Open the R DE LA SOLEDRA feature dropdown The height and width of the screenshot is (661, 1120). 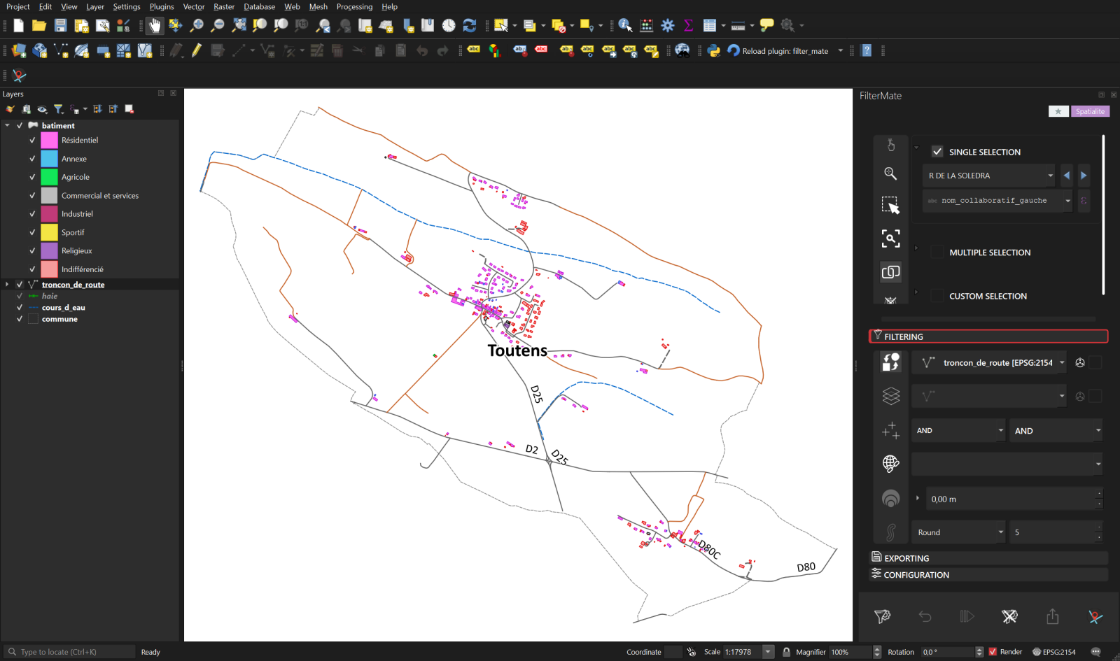coord(990,176)
